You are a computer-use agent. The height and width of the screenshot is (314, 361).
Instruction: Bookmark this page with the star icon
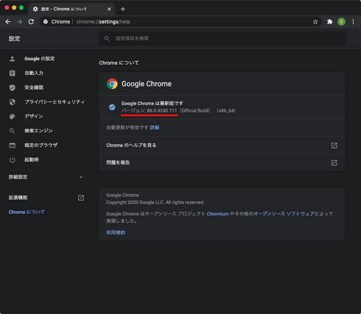point(315,22)
